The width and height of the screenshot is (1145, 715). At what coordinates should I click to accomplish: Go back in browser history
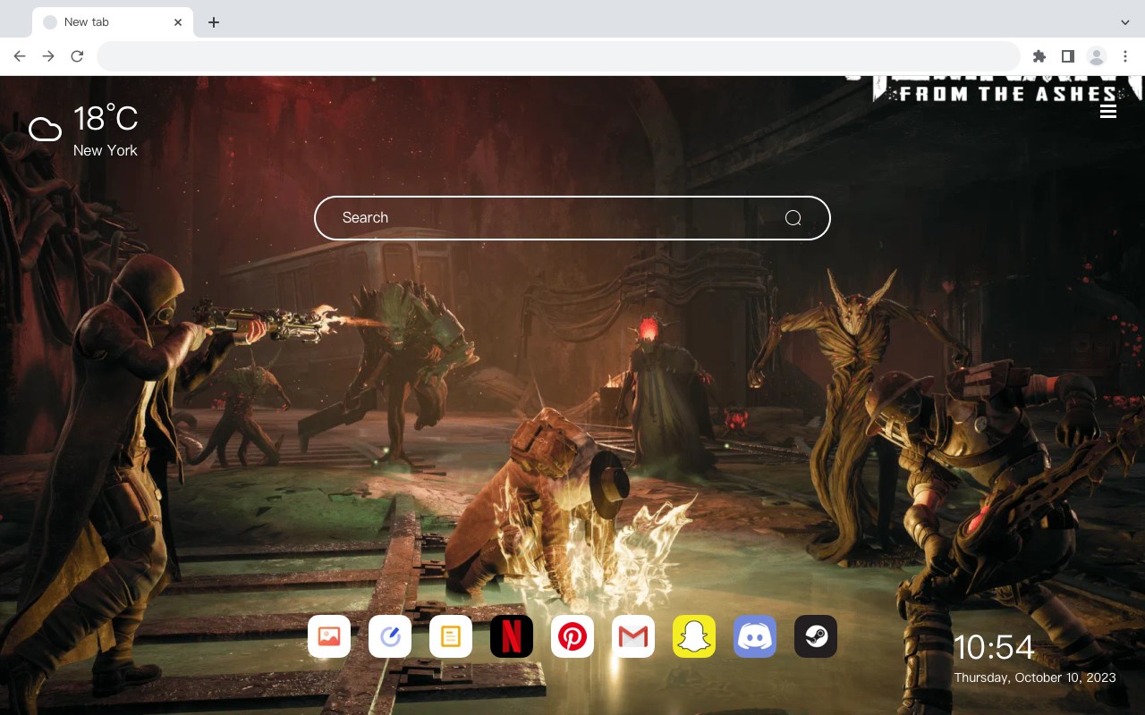pos(20,56)
